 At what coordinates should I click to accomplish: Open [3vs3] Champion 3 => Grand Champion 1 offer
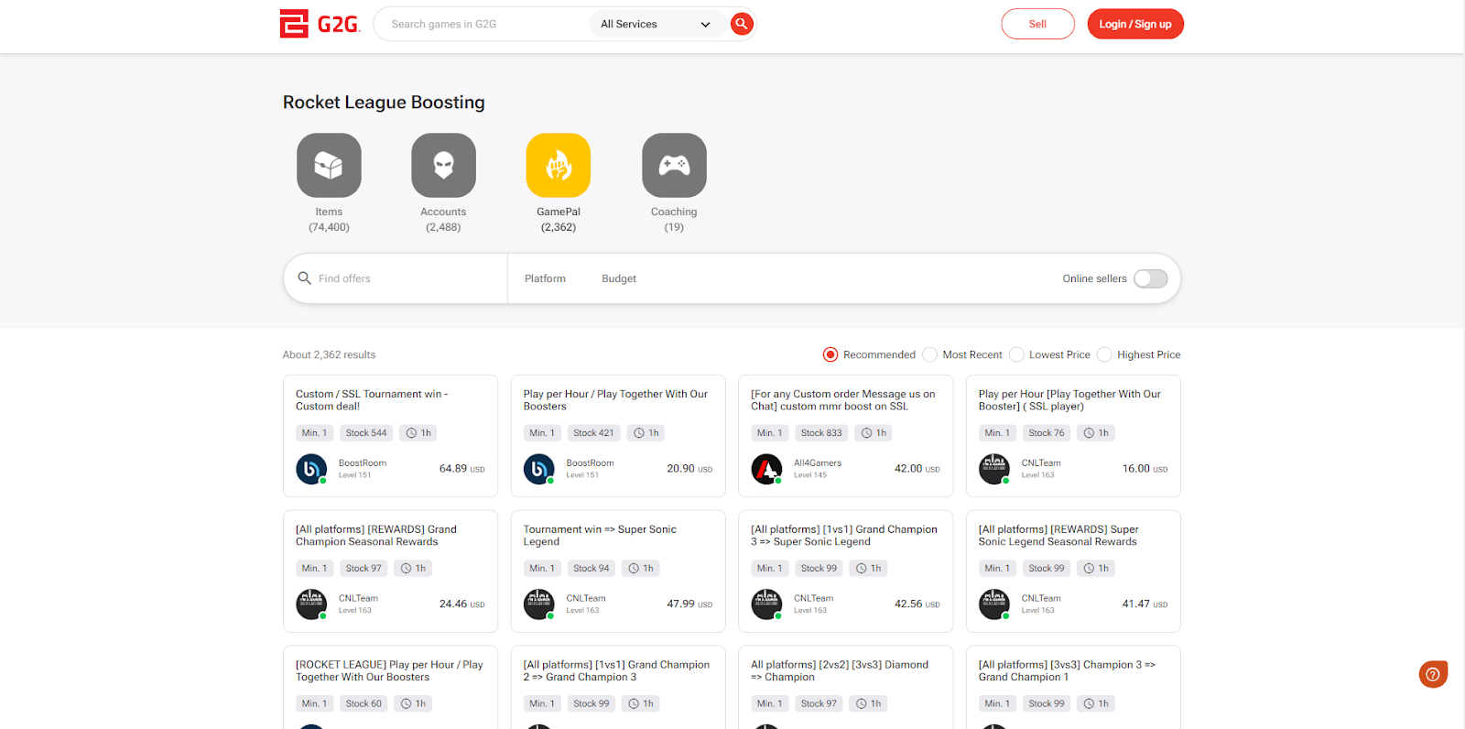click(1073, 687)
